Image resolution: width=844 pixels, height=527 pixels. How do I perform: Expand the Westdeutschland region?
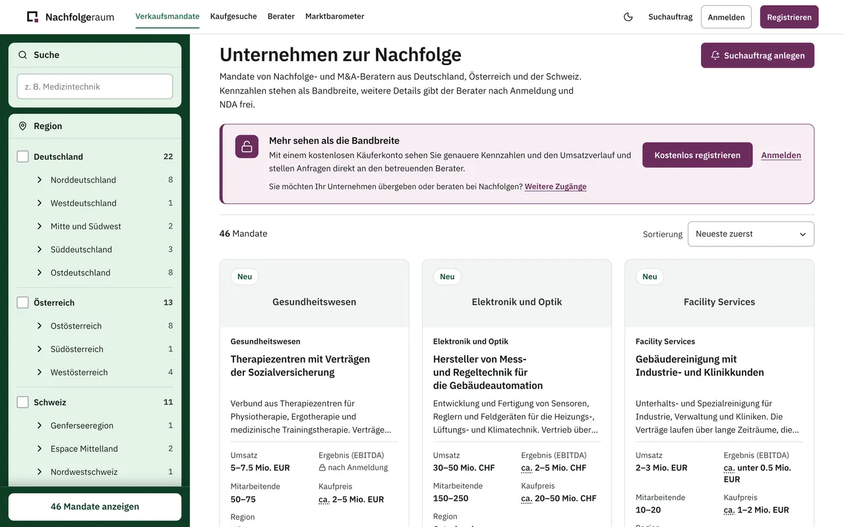click(x=40, y=203)
